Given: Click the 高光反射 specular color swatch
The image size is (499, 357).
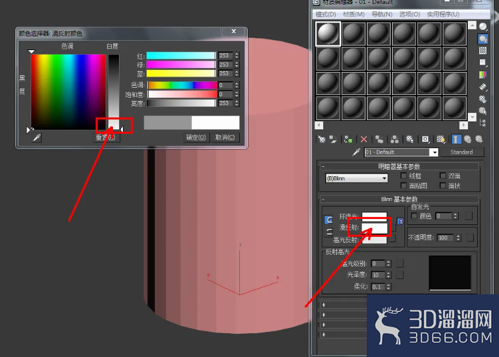Looking at the screenshot, I should [375, 240].
